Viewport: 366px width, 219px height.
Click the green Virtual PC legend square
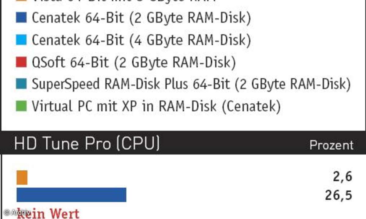pyautogui.click(x=21, y=106)
